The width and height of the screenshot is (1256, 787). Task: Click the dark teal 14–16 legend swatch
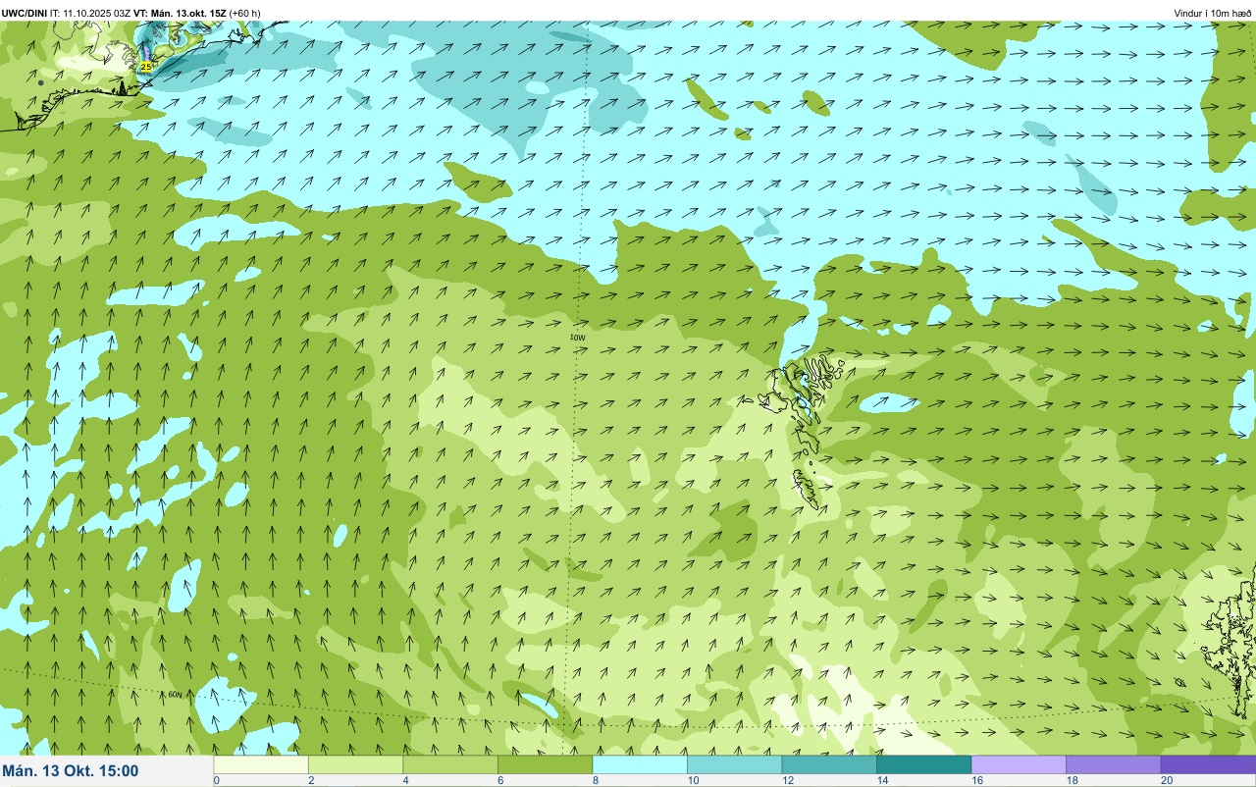(x=923, y=764)
